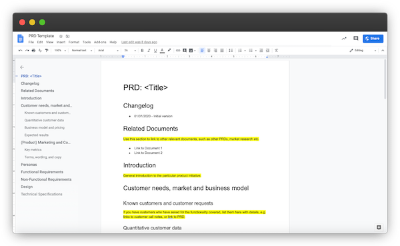The height and width of the screenshot is (246, 400).
Task: Click the Explore button at bottom right
Action: click(379, 227)
